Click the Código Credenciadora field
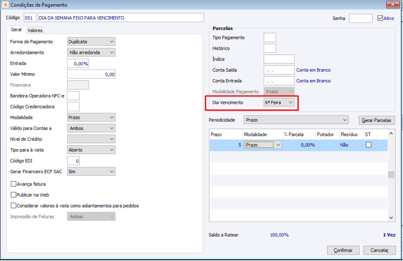The width and height of the screenshot is (403, 261). 73,107
